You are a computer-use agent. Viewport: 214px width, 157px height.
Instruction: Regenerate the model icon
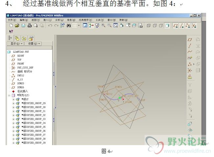click(62, 25)
